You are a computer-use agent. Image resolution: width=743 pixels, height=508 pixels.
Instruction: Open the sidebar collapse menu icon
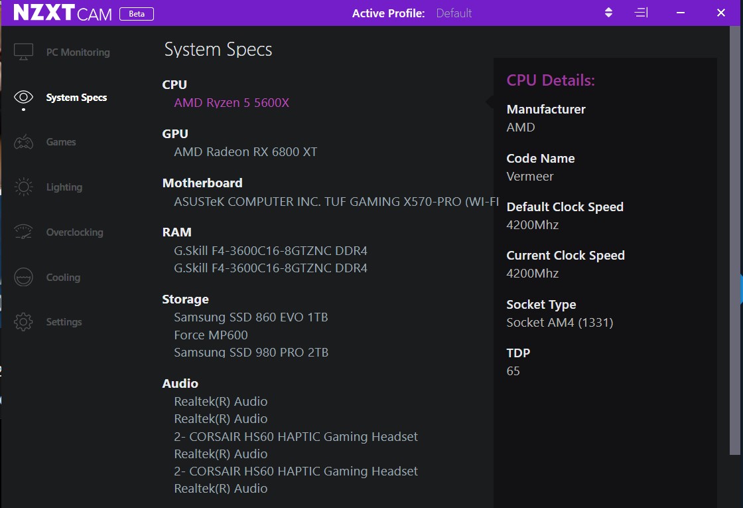coord(641,13)
